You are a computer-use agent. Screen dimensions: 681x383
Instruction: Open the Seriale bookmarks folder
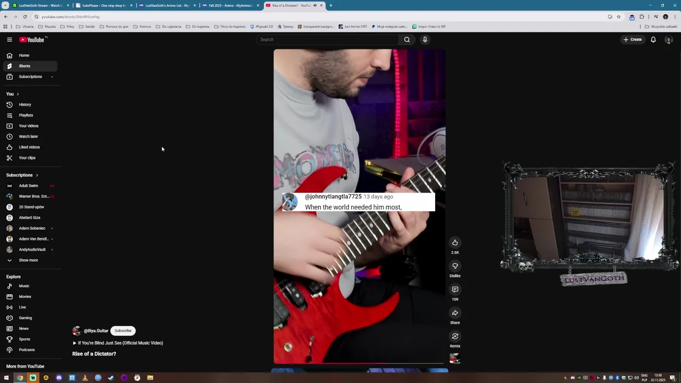87,27
